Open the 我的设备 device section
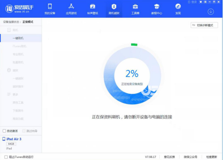Viewport: 223px width, 160px height. pyautogui.click(x=50, y=9)
